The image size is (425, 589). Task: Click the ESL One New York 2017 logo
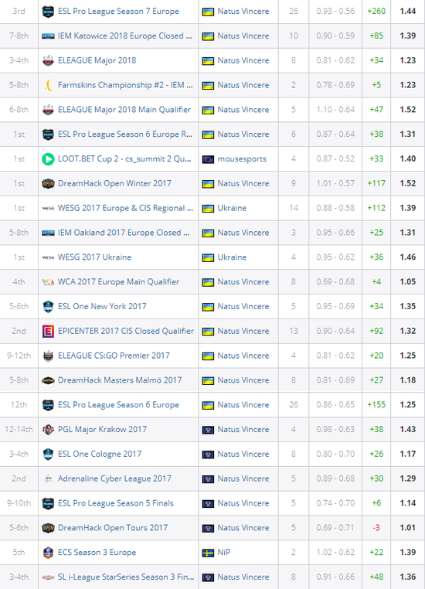click(x=48, y=307)
